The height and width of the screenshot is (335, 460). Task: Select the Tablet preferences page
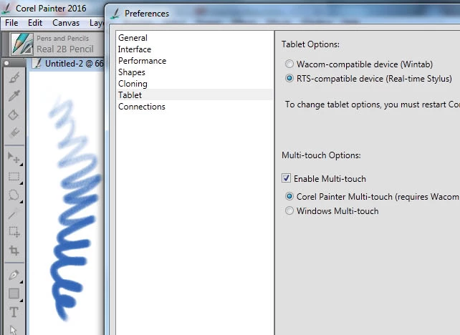click(195, 95)
